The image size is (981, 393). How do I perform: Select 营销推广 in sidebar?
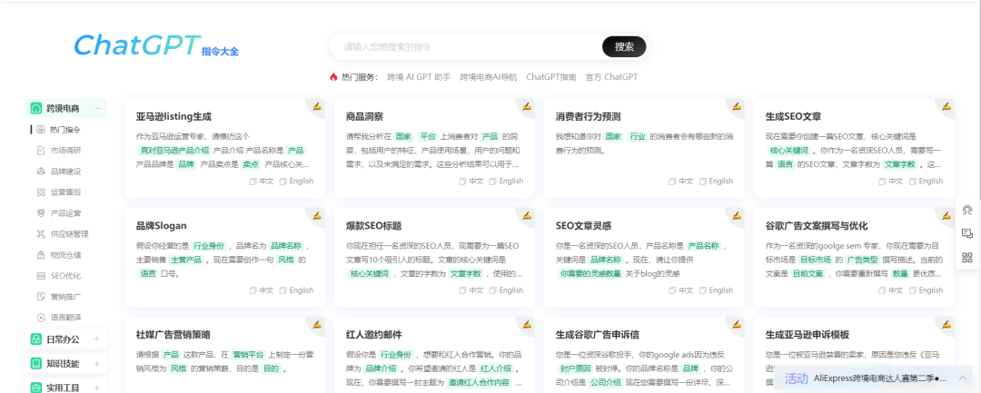coord(65,297)
